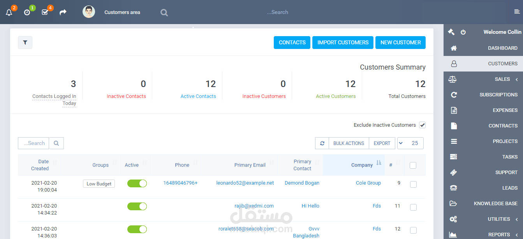The image size is (523, 239).
Task: Open the user avatar profile
Action: click(x=89, y=12)
